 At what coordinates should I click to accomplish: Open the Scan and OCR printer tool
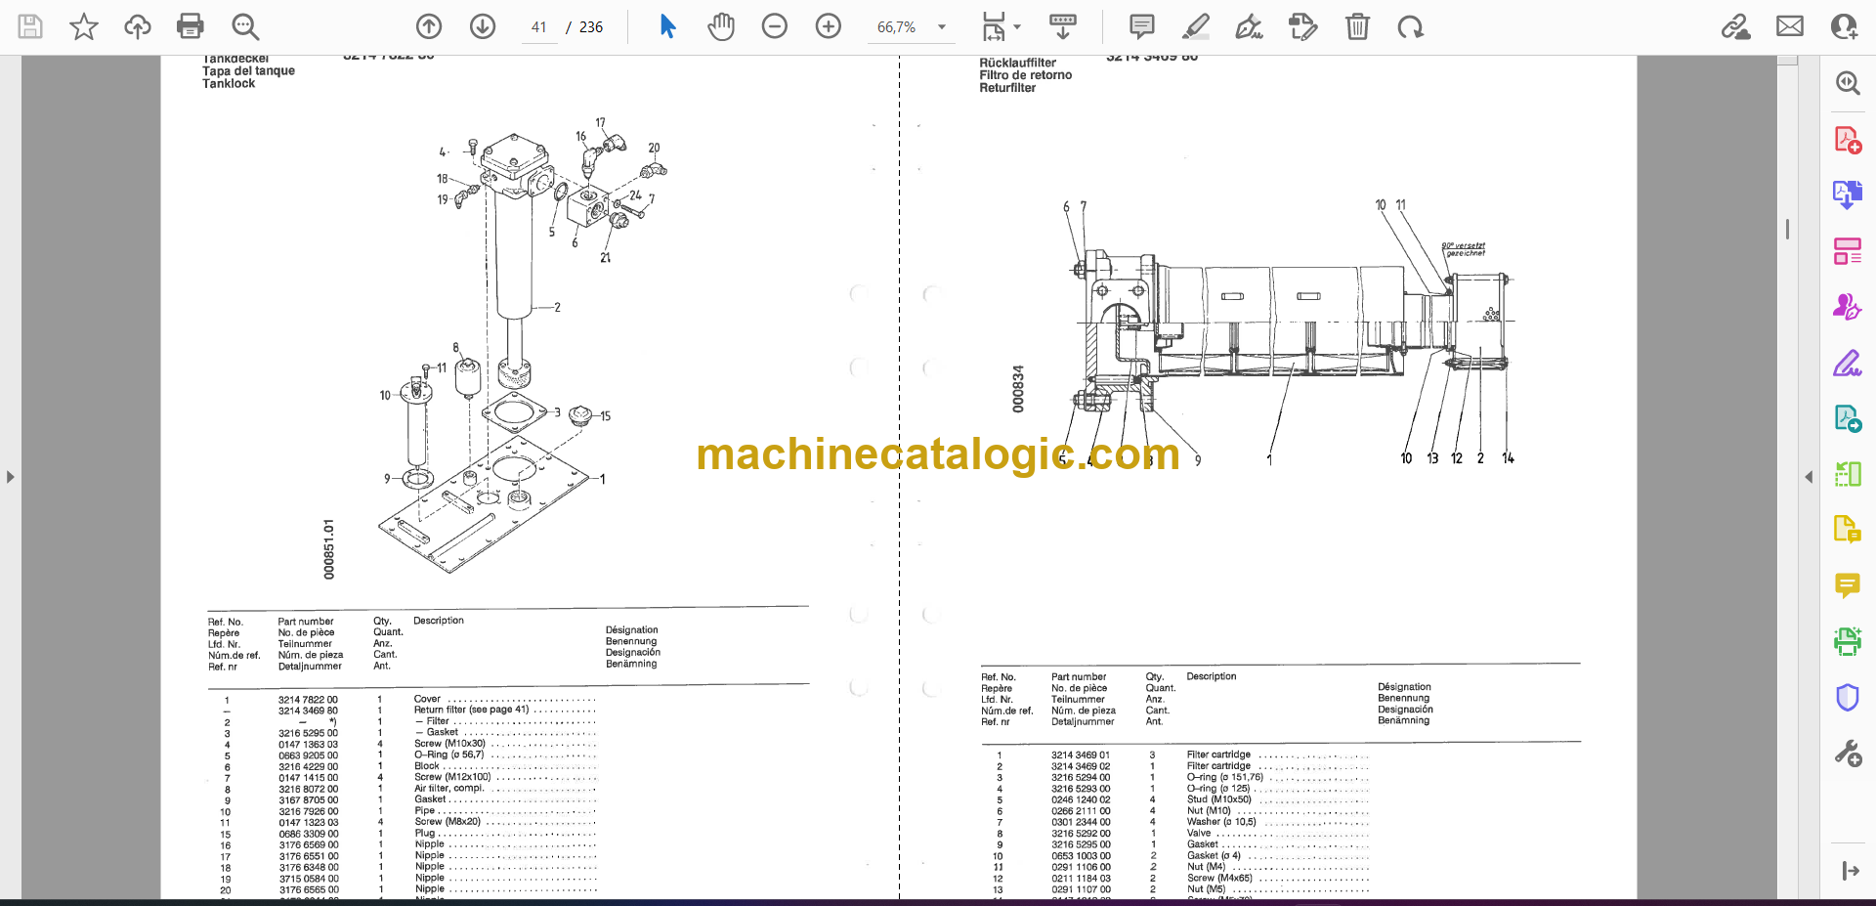(x=1848, y=641)
